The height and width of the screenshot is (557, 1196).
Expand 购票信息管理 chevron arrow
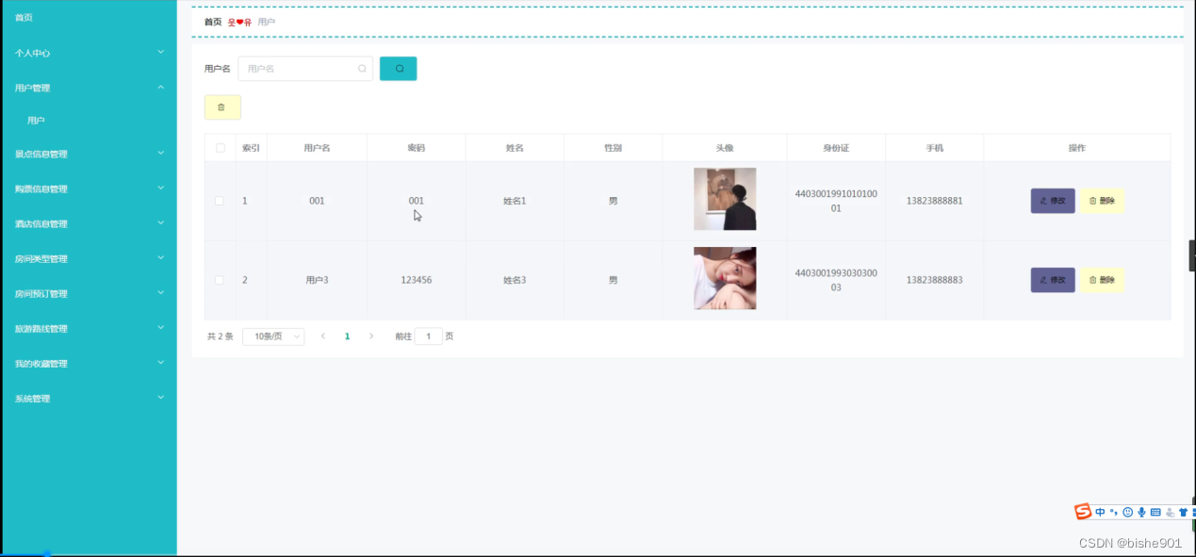161,188
